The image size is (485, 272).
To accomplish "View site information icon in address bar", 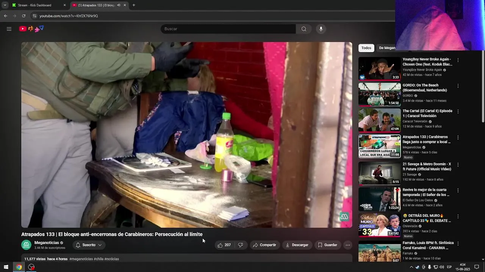I will [34, 16].
